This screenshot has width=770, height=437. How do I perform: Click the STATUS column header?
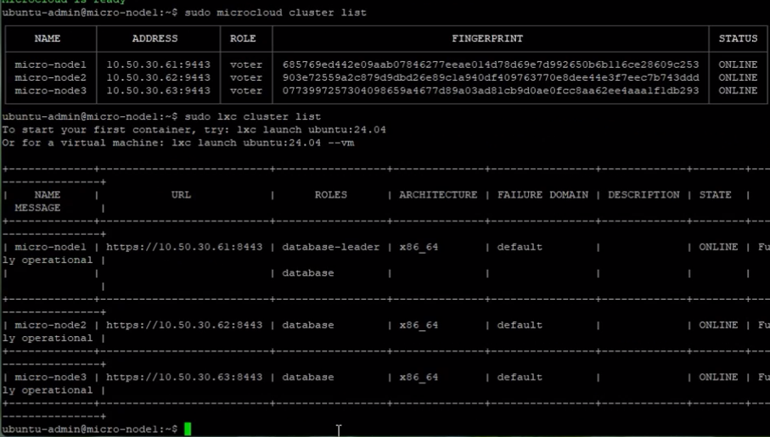[738, 38]
